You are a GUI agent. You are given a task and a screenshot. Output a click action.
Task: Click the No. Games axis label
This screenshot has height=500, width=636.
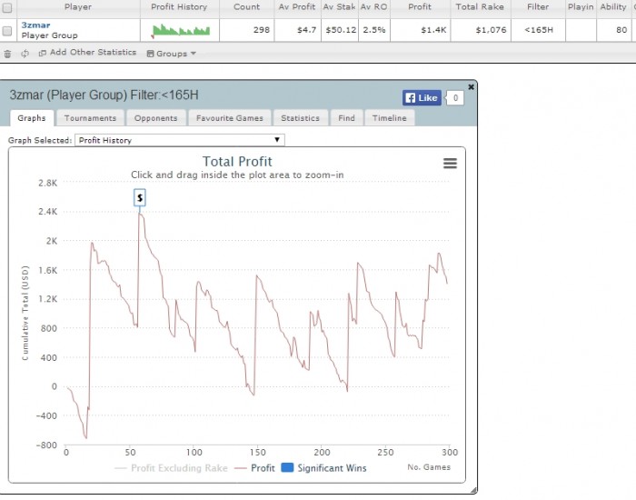[429, 467]
